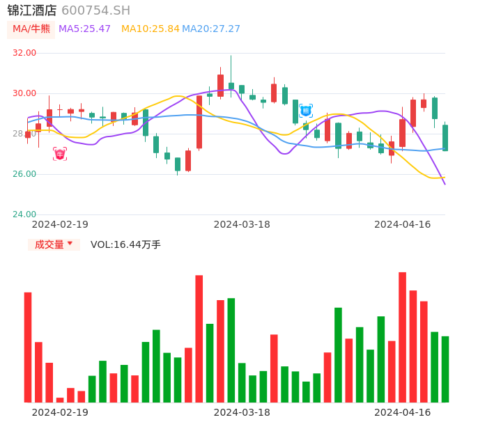Select the leftmost red volume bar

28,347
